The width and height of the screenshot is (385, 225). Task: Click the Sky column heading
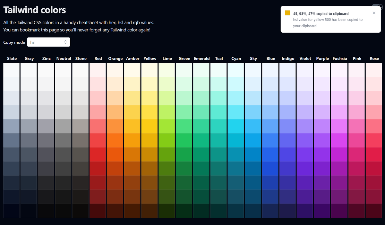tap(253, 59)
